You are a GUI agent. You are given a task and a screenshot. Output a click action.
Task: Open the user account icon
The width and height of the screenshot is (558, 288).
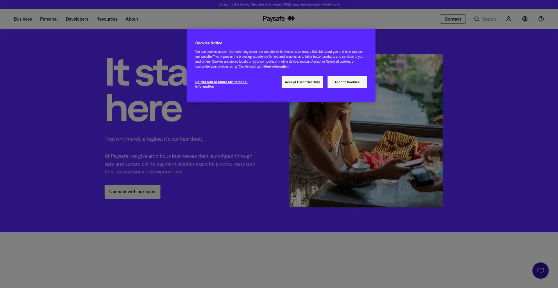(508, 19)
